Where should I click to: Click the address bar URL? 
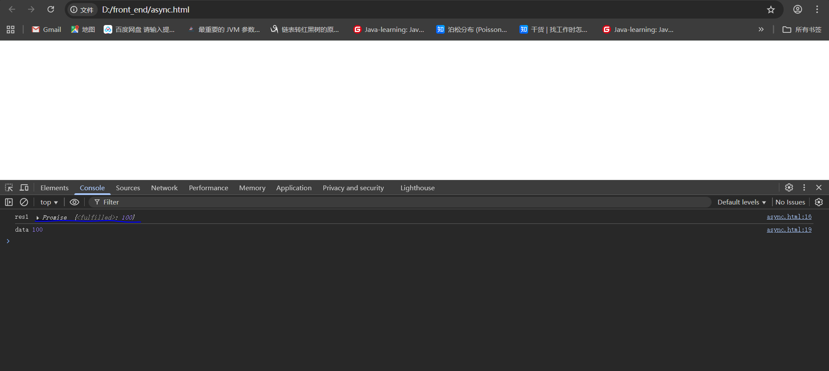[146, 9]
